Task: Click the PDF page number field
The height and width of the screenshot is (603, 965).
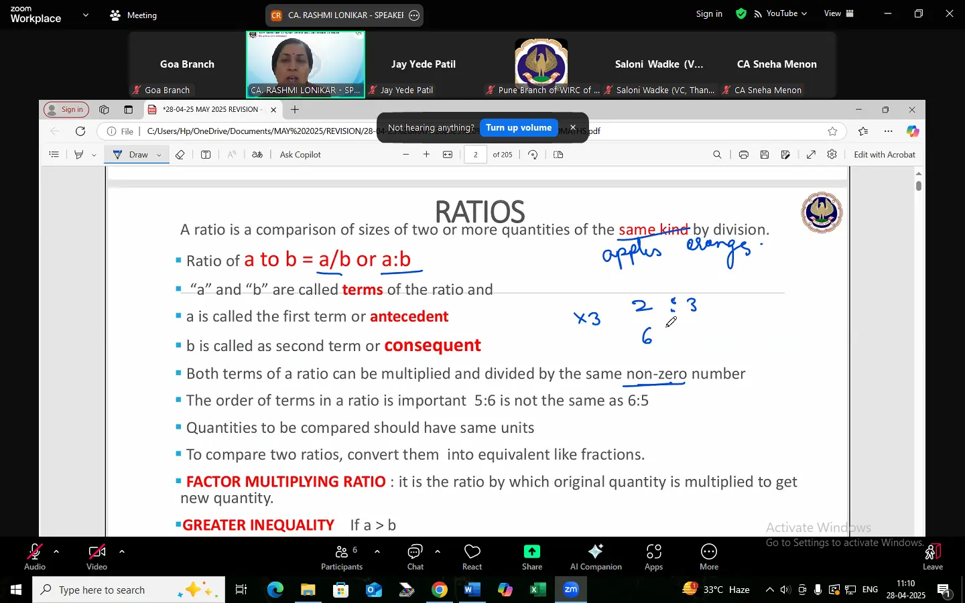Action: point(475,155)
